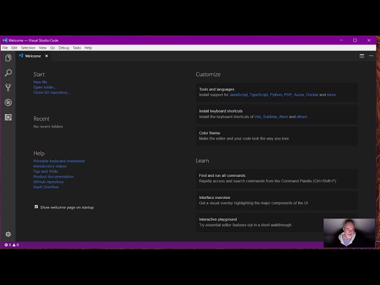The image size is (380, 285).
Task: Open the Help menu
Action: pyautogui.click(x=88, y=47)
